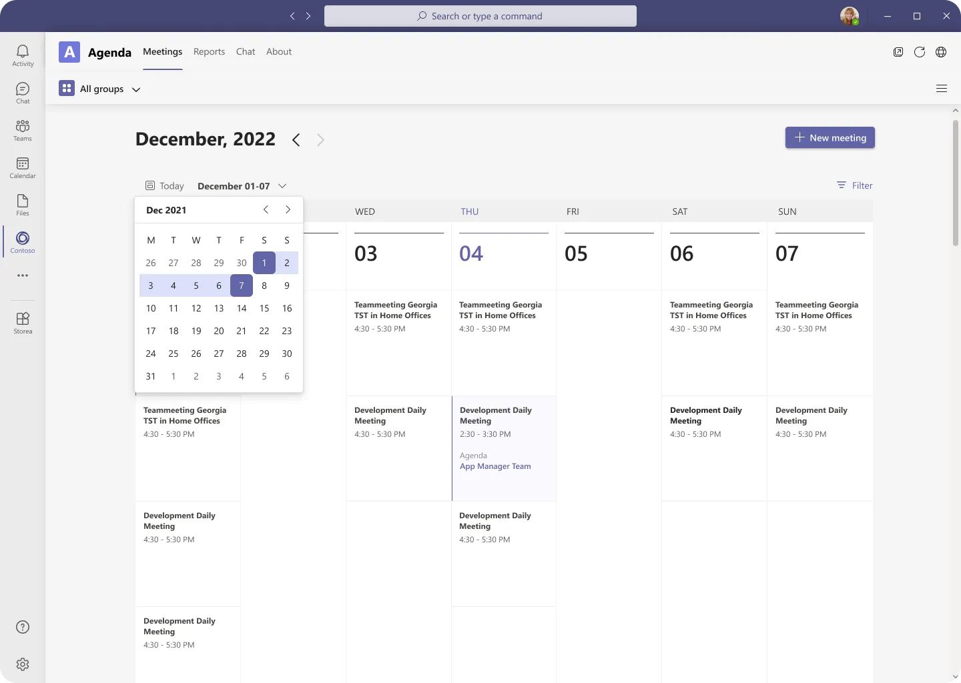Select the Dec 2021 month header
This screenshot has width=961, height=683.
click(x=166, y=210)
